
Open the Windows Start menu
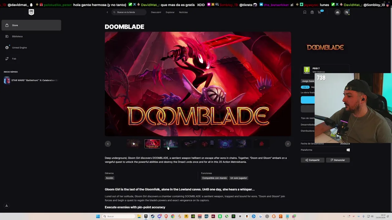click(x=98, y=216)
